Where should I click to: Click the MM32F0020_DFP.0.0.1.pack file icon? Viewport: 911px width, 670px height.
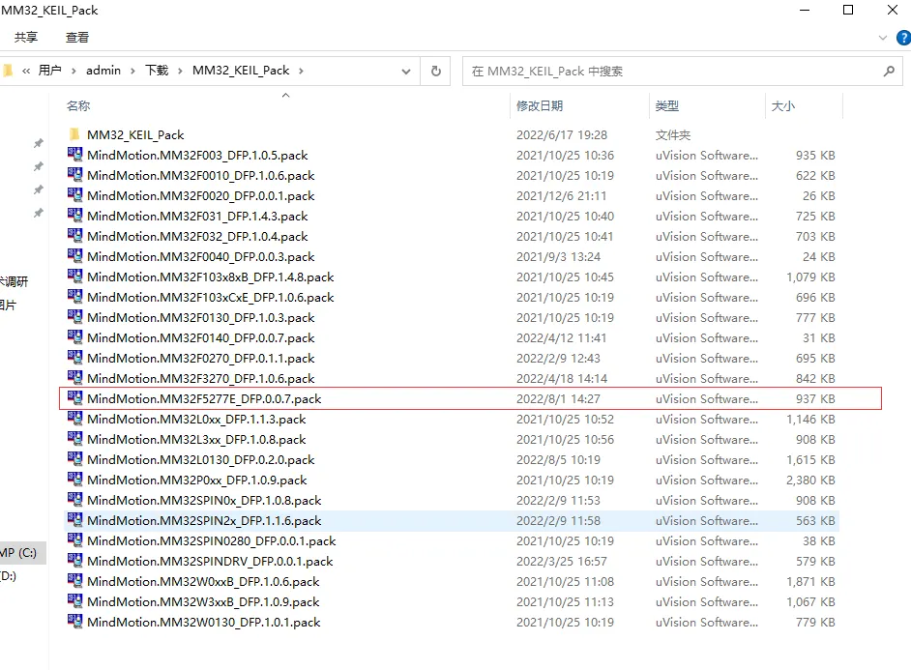(74, 195)
